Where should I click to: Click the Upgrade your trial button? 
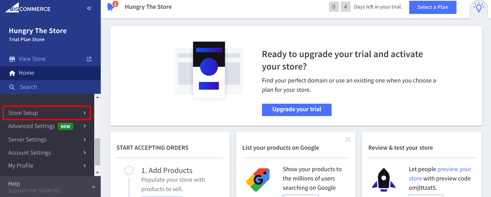[x=297, y=110]
